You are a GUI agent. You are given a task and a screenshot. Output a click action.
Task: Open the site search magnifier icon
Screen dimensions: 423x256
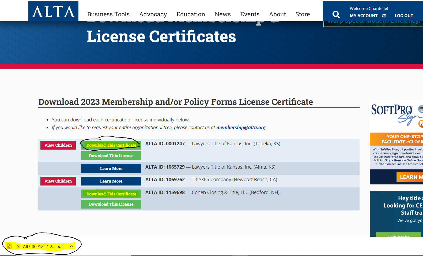(x=336, y=14)
